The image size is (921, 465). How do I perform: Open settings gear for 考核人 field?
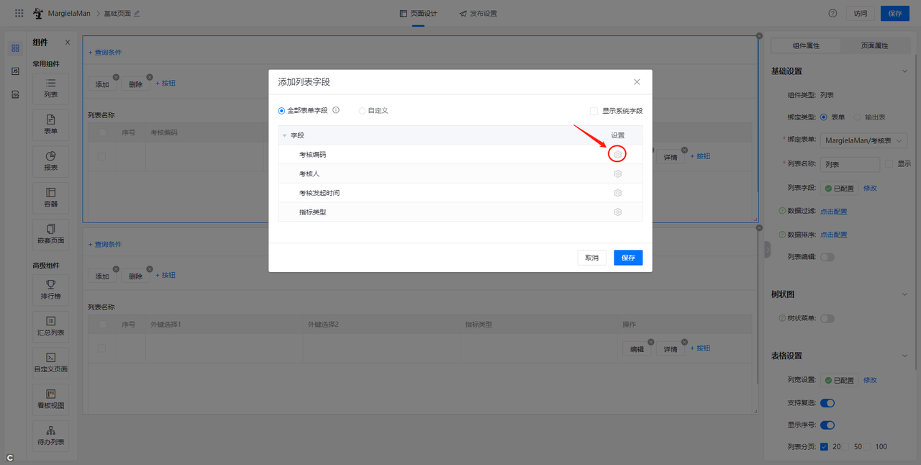pyautogui.click(x=617, y=173)
